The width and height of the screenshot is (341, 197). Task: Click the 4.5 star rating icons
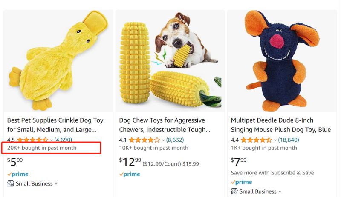tap(32, 140)
